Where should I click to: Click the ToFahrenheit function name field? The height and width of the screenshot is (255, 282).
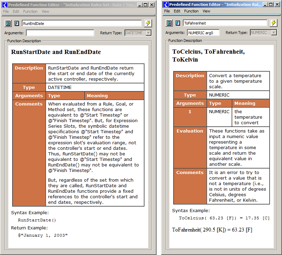pos(225,23)
